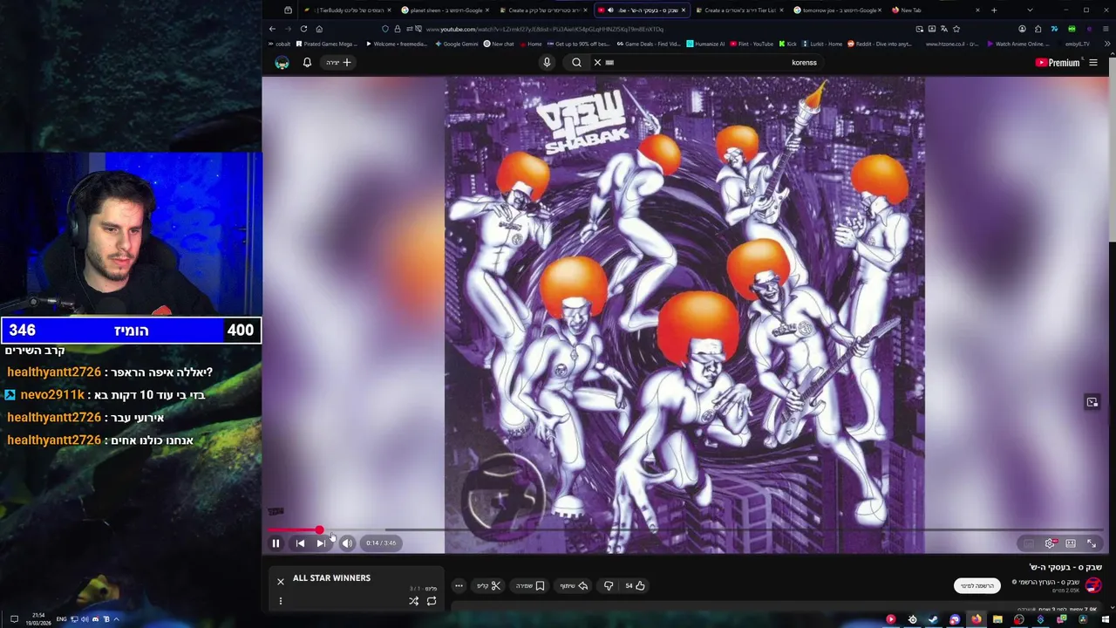Skip to next video in player
This screenshot has width=1116, height=628.
point(321,543)
